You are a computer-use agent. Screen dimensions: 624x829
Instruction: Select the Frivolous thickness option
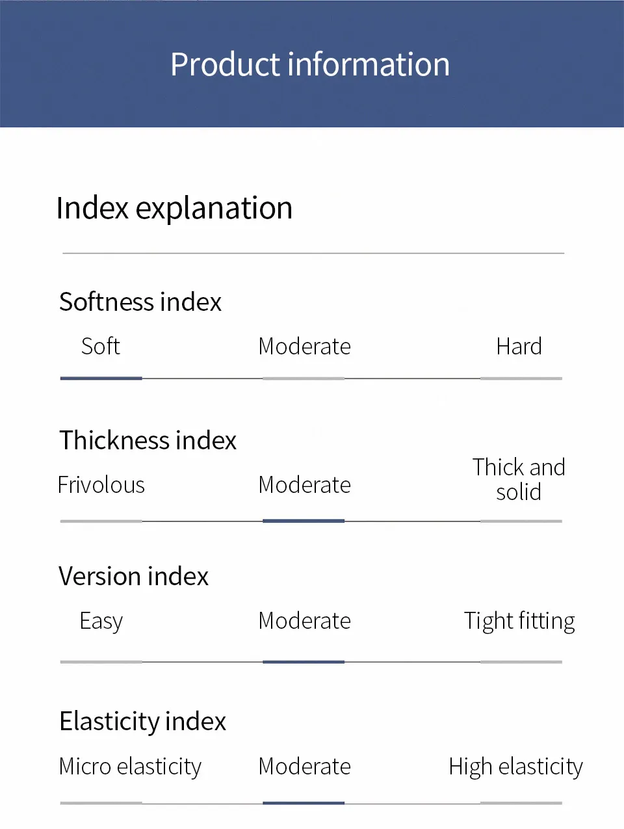pyautogui.click(x=101, y=485)
